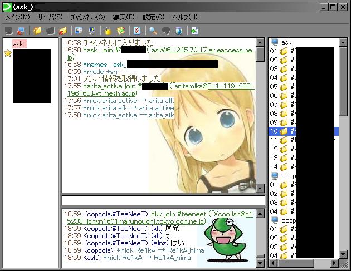Click the red checklist toolbar icon
351x271 pixels.
click(137, 31)
